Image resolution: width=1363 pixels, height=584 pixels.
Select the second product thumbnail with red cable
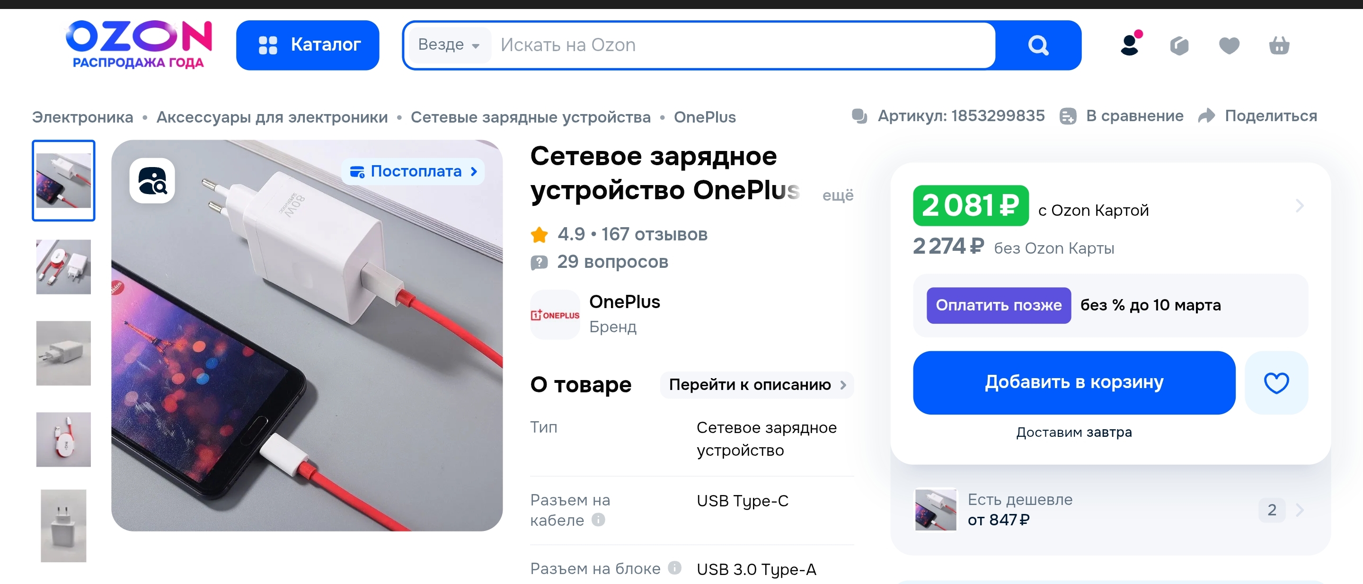[x=63, y=267]
